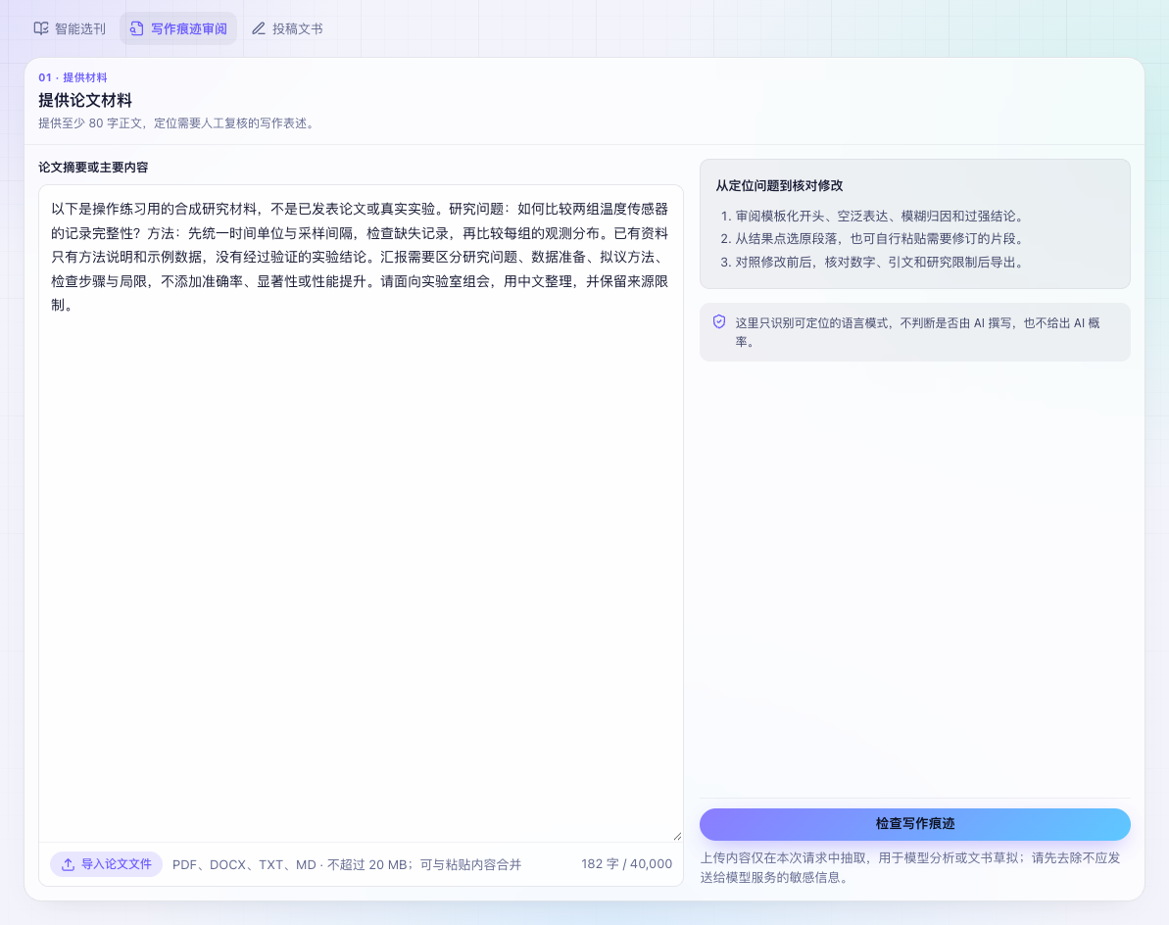Click the privacy note starting with '上传内容仅在本次请求中抽取'

[x=909, y=867]
